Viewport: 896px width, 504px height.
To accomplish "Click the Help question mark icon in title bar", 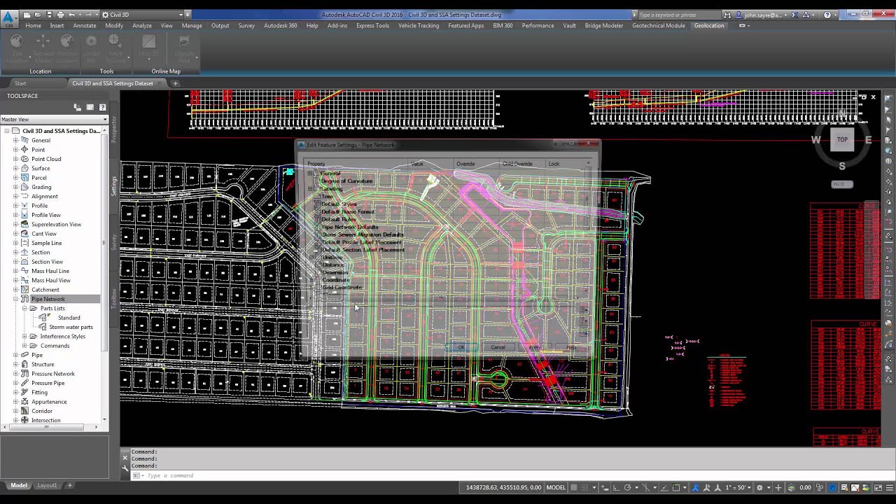I will (827, 14).
